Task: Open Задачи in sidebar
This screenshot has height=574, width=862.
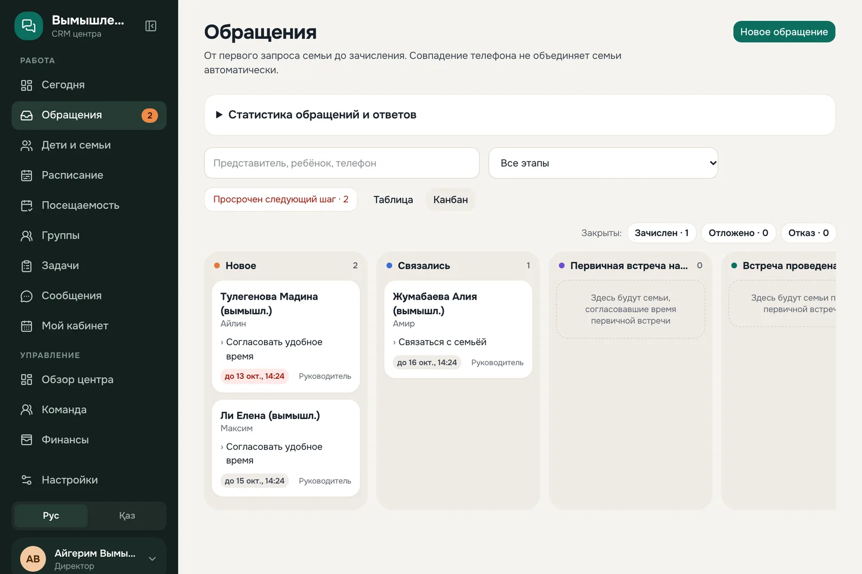Action: click(x=89, y=266)
